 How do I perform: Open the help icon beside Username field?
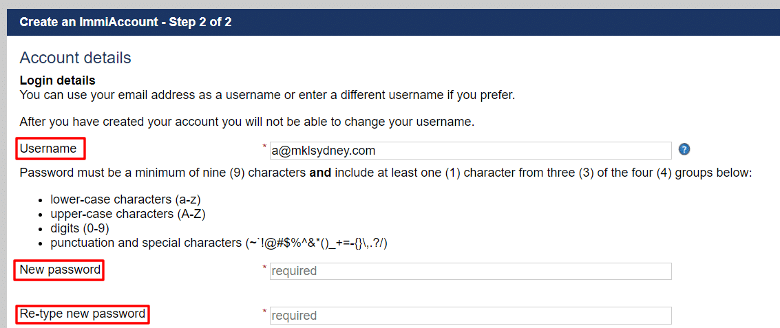tap(684, 149)
